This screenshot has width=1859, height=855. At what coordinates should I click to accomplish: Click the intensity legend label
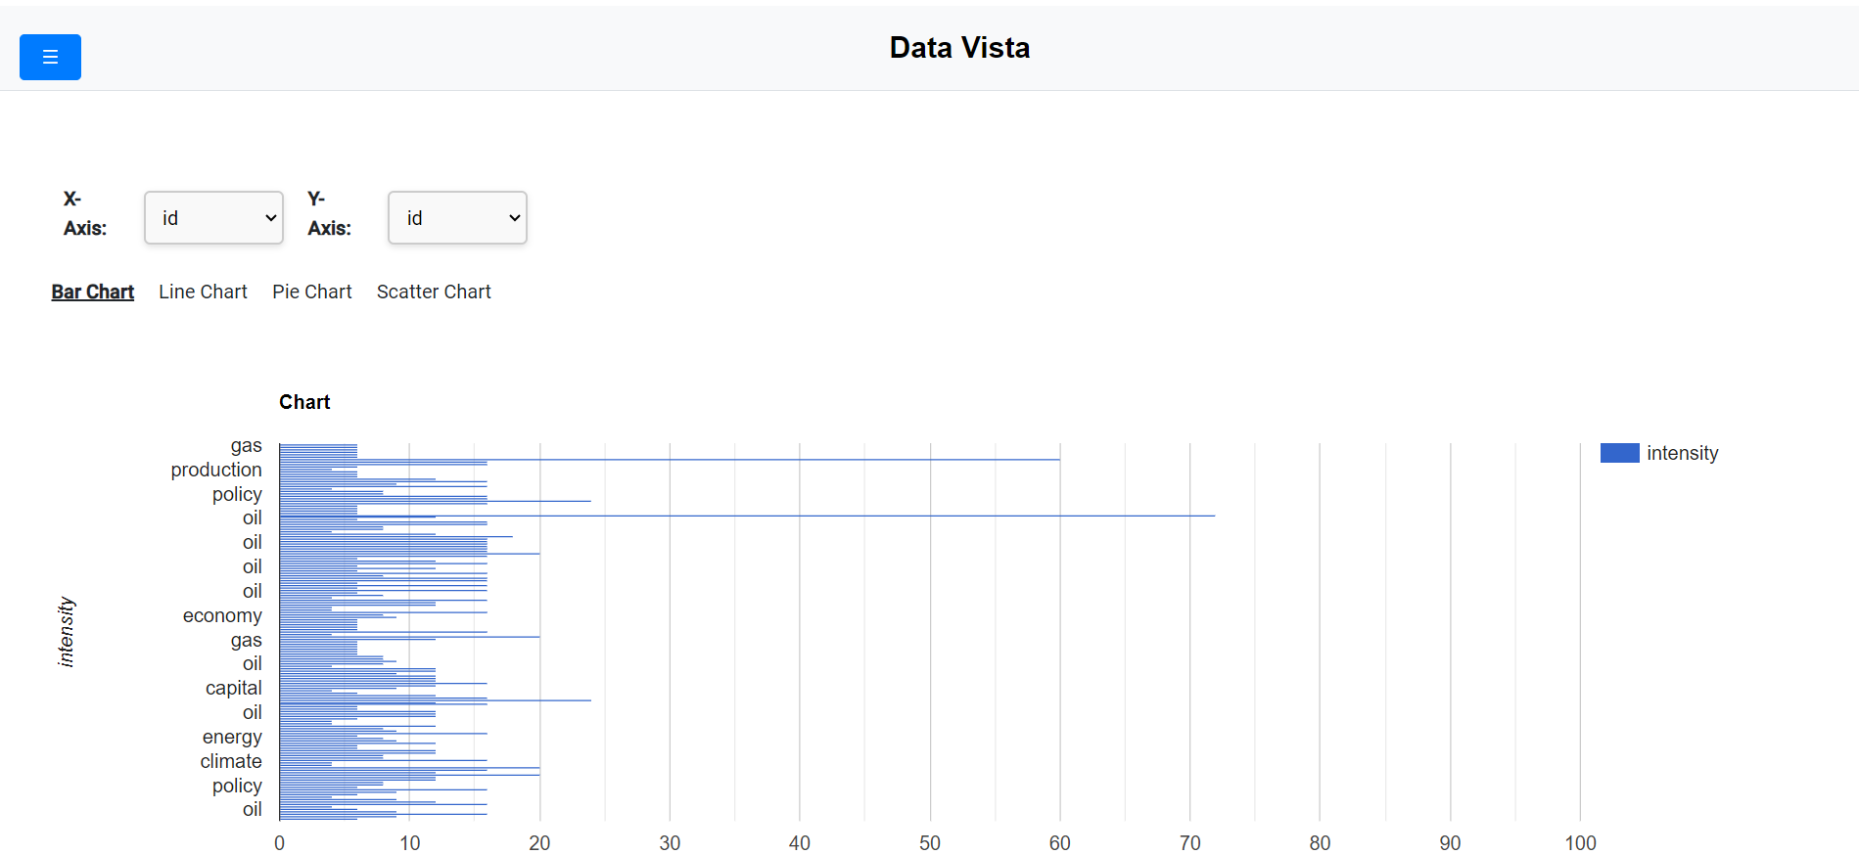click(x=1682, y=453)
